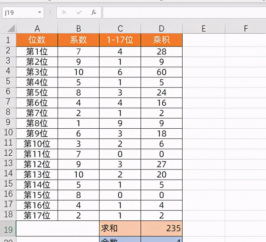Select column F header
This screenshot has height=242, width=266.
[x=245, y=29]
